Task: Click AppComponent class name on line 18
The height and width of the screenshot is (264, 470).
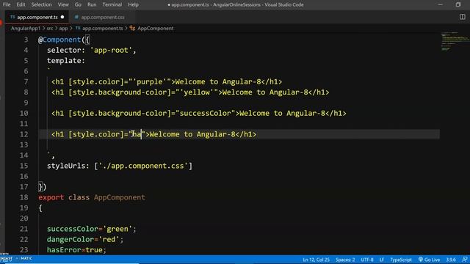Action: click(x=119, y=197)
